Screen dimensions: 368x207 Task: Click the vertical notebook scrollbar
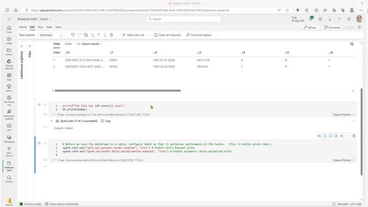tap(362, 132)
